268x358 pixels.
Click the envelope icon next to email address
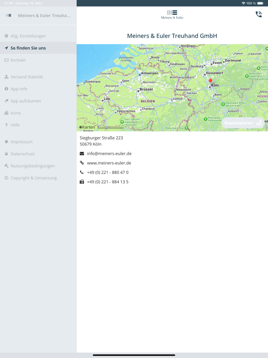click(x=82, y=153)
